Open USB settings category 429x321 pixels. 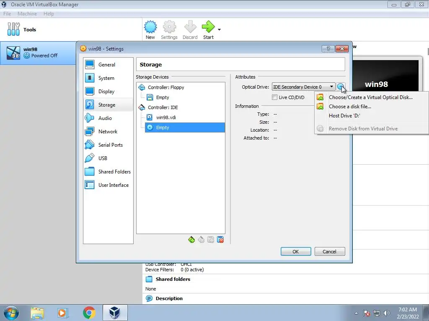click(109, 158)
